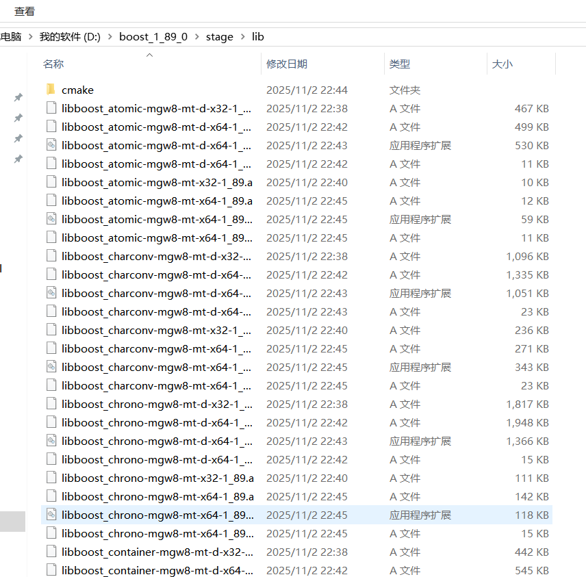Click the file icon of the 499 KB libboost_atomic row
The height and width of the screenshot is (577, 586).
(51, 127)
